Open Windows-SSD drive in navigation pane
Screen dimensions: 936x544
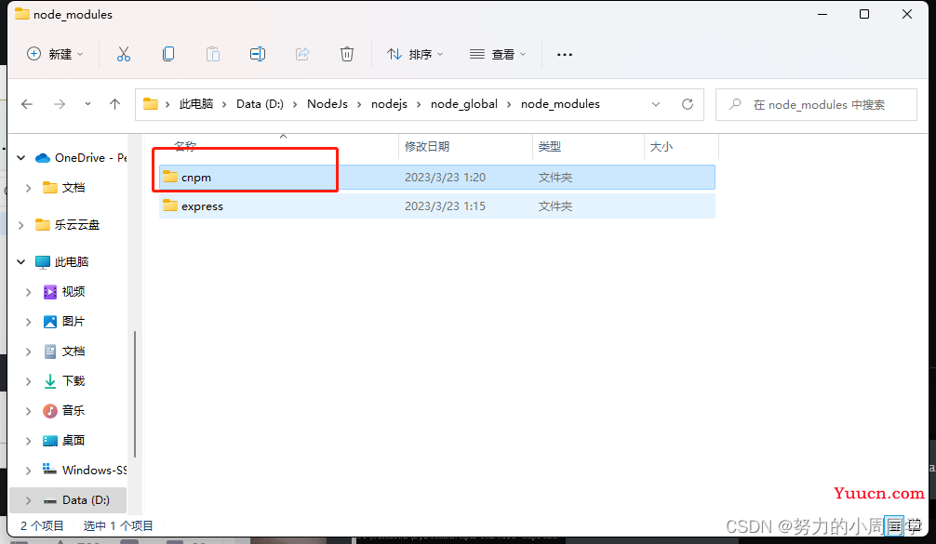coord(85,470)
